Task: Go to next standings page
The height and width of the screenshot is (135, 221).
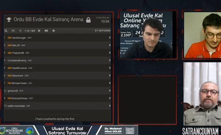Action: (x=39, y=31)
